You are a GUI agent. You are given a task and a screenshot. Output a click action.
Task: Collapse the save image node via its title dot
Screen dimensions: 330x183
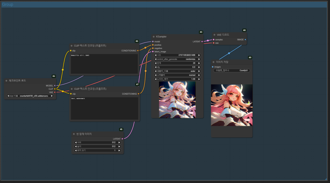click(214, 62)
